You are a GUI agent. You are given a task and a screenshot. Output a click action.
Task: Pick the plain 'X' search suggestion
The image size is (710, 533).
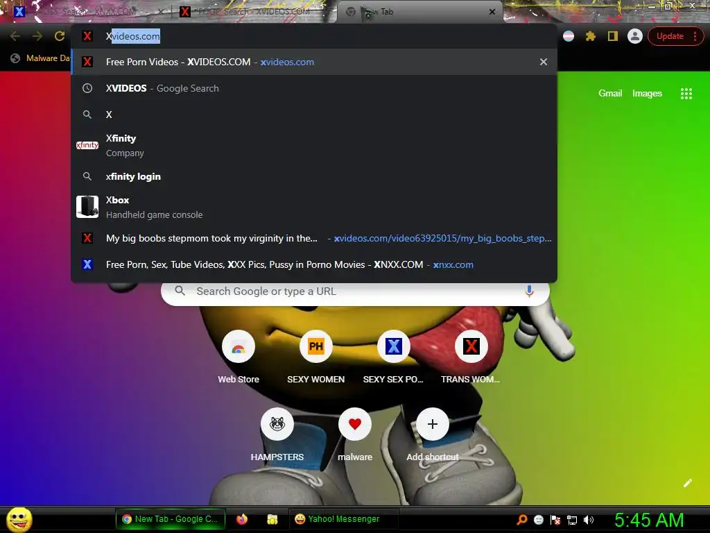point(314,115)
